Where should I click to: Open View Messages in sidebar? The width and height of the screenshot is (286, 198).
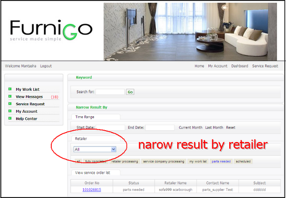click(x=29, y=97)
